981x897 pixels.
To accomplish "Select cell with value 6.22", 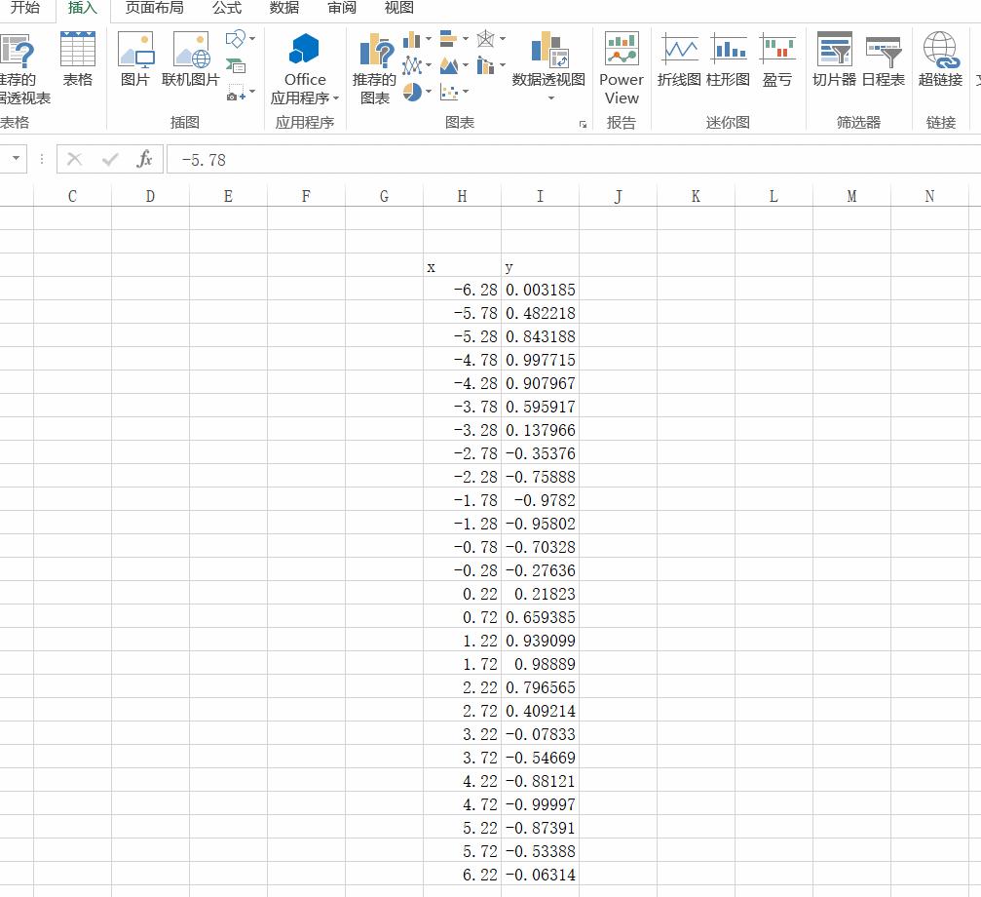I will [x=462, y=874].
